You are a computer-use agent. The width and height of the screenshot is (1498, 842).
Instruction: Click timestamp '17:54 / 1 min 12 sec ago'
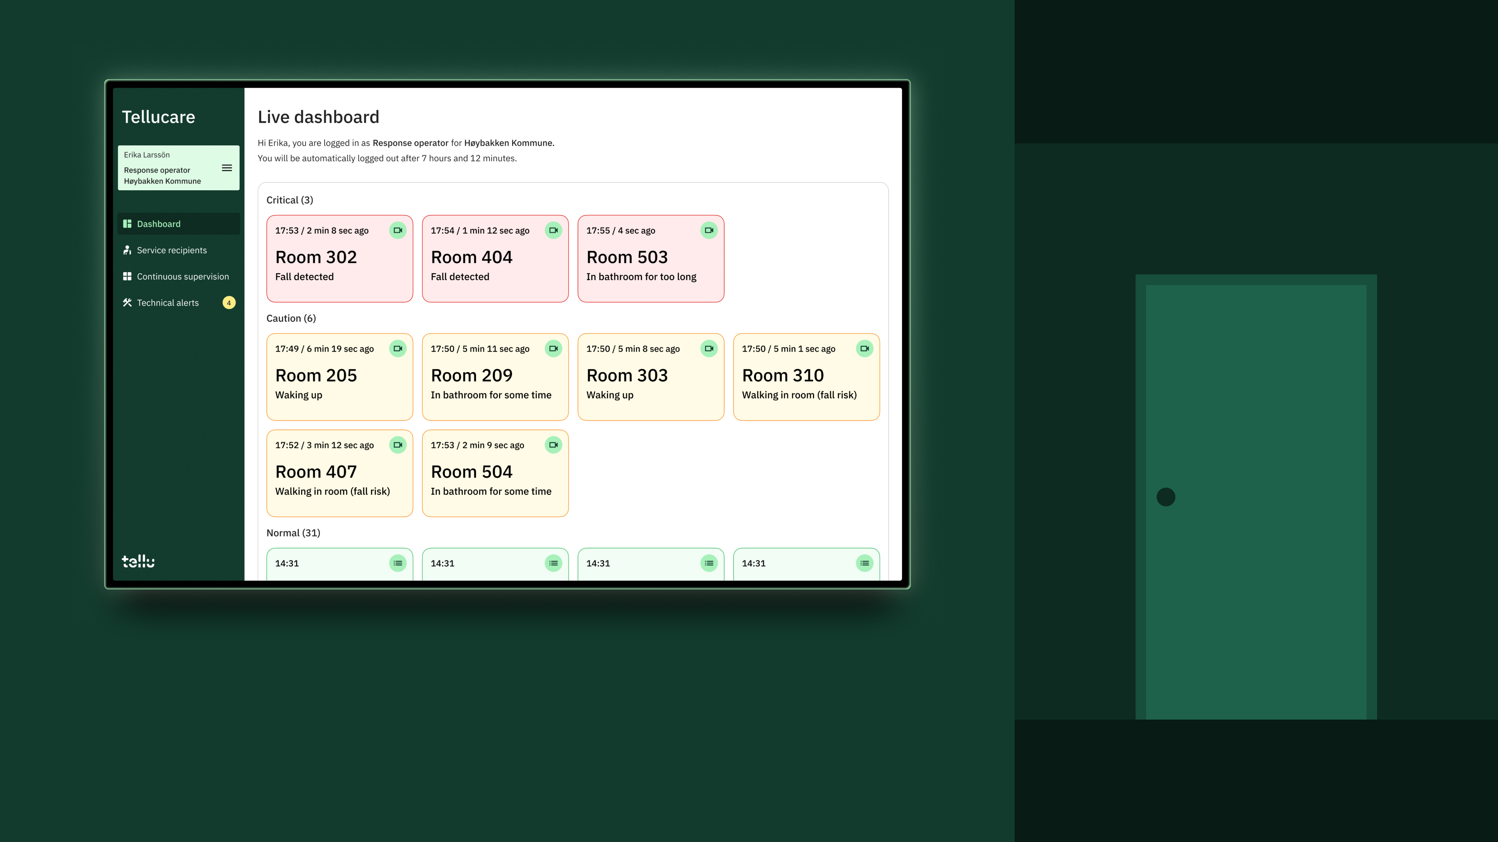tap(480, 231)
